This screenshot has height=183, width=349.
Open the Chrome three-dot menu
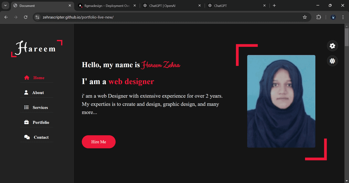pyautogui.click(x=343, y=17)
